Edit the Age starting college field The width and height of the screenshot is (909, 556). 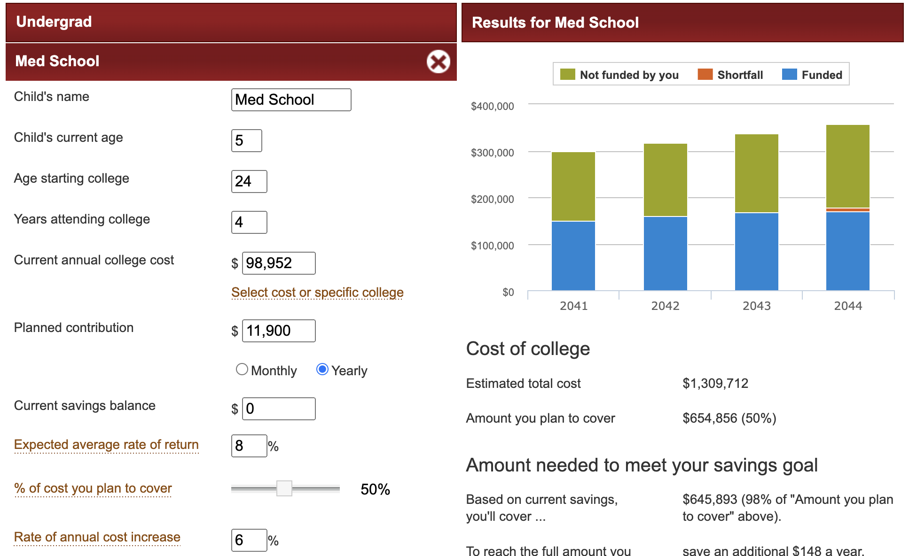(x=249, y=181)
